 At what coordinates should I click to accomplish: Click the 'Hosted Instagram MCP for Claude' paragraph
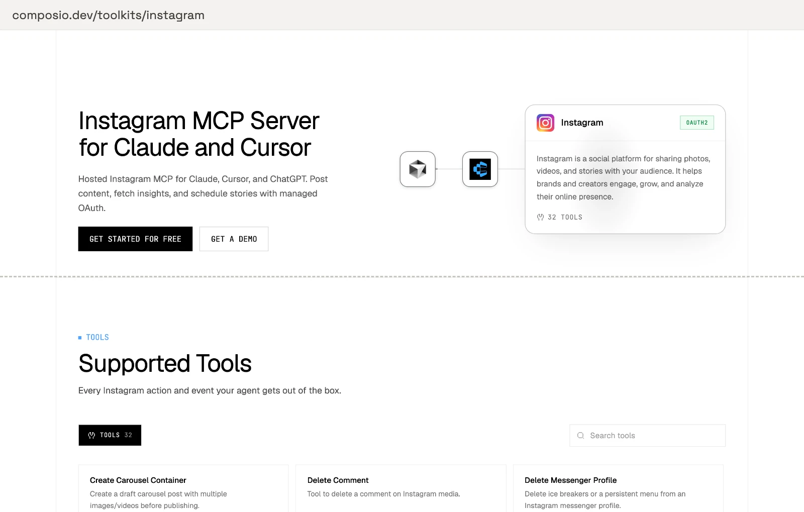point(203,193)
